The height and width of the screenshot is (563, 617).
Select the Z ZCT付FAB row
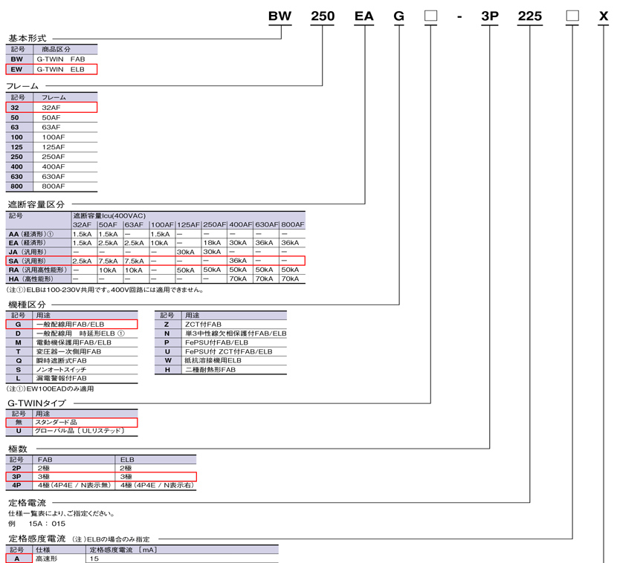point(221,324)
